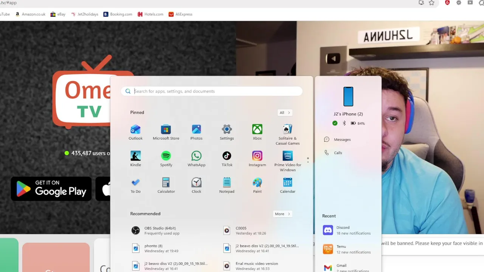
Task: Open the Instagram app
Action: coord(257,159)
